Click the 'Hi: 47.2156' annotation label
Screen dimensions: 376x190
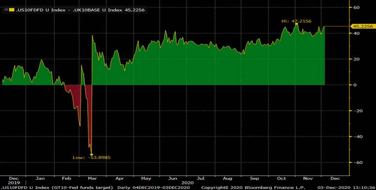296,21
